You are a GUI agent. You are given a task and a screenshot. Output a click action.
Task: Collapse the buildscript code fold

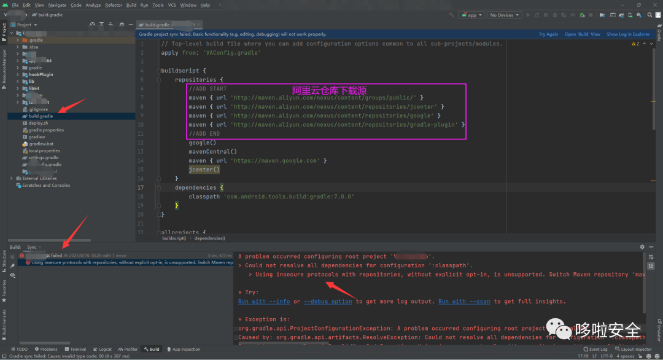158,71
